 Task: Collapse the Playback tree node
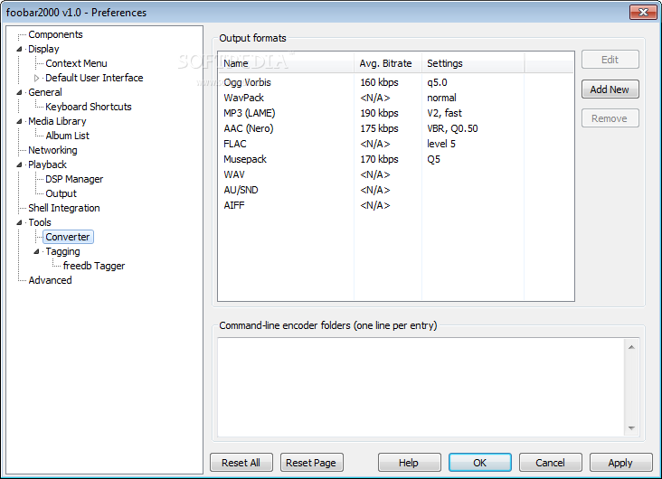pyautogui.click(x=19, y=165)
